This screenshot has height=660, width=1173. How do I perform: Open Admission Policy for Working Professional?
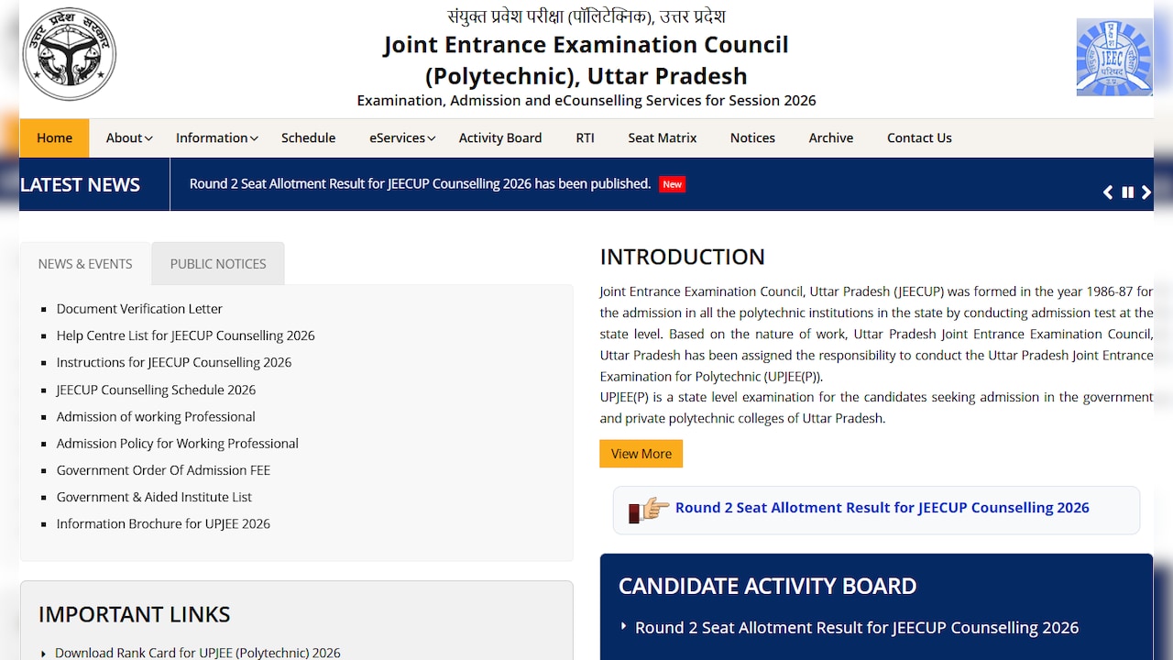(x=178, y=443)
